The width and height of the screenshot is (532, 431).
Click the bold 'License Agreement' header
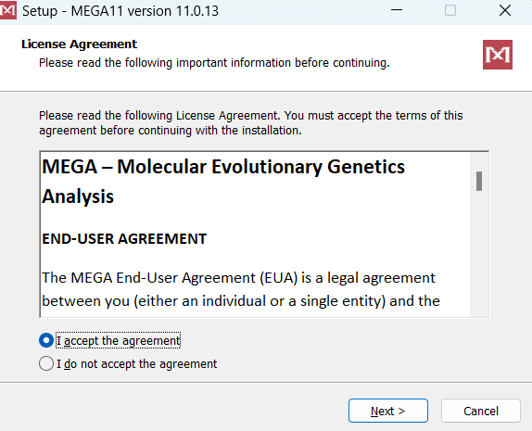pyautogui.click(x=79, y=44)
